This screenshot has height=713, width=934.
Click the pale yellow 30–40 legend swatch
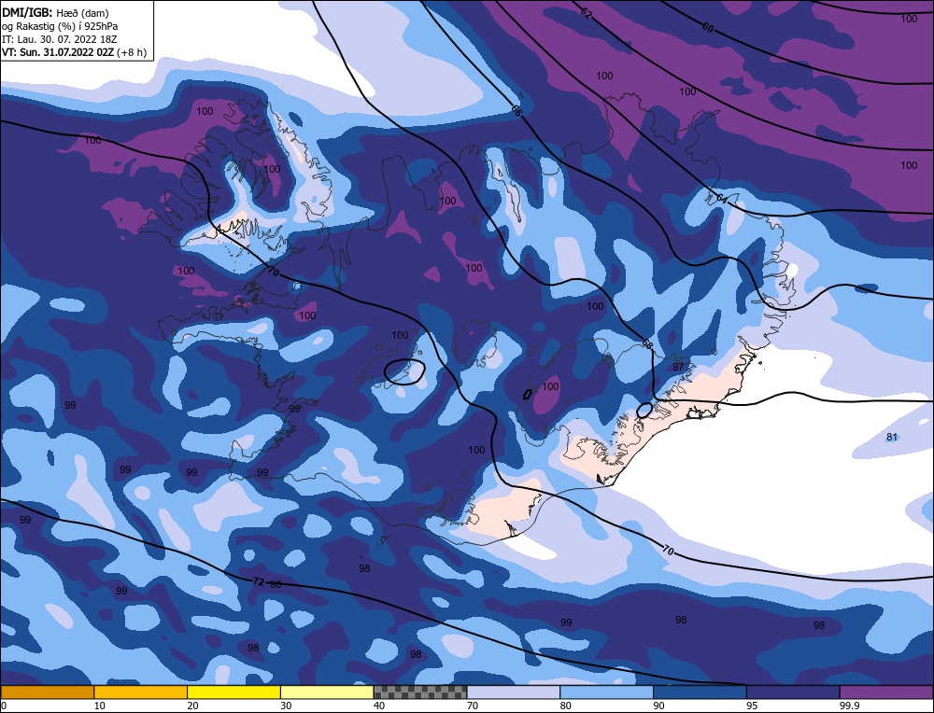tap(327, 692)
